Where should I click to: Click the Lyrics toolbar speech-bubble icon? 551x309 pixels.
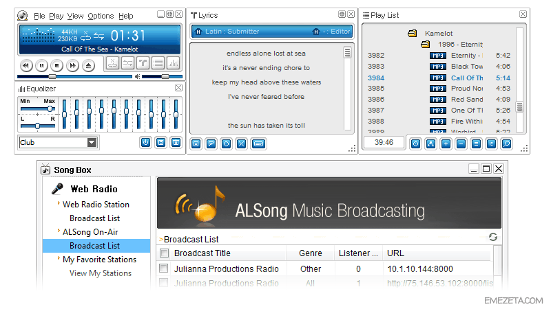click(x=211, y=144)
